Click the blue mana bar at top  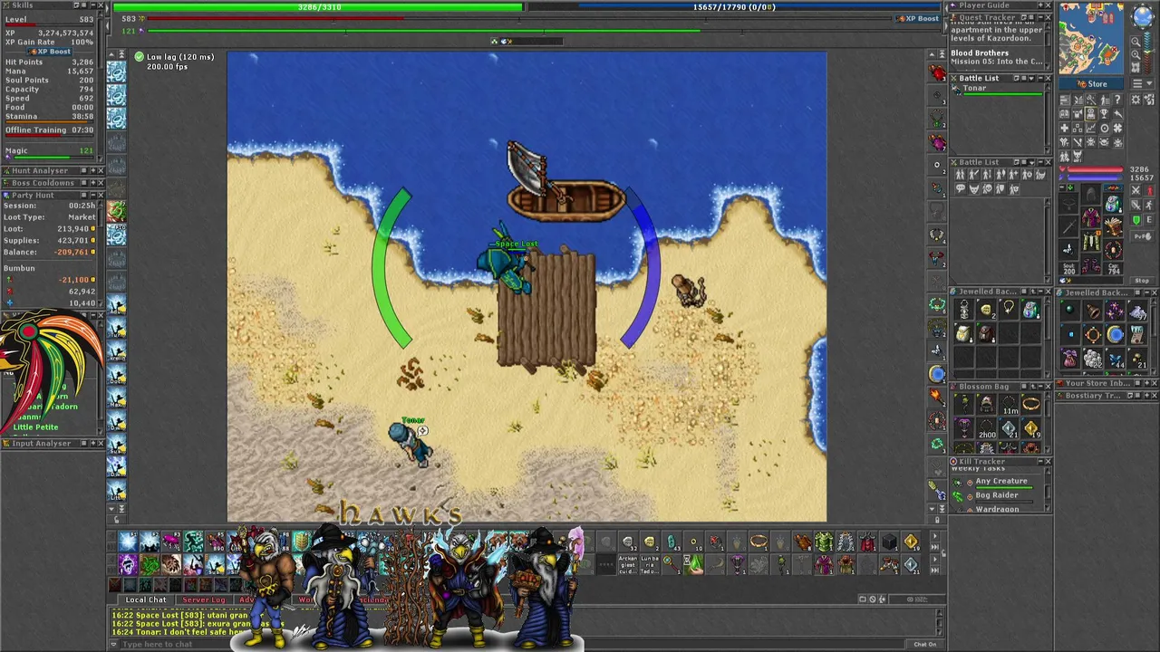point(734,7)
